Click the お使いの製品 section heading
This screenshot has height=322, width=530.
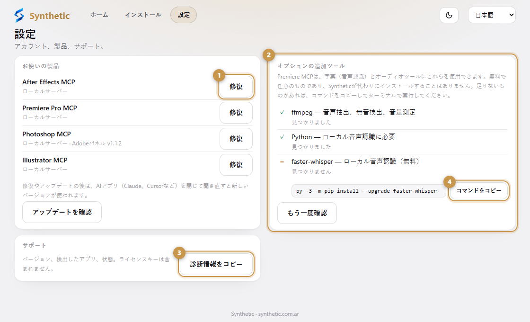point(41,66)
